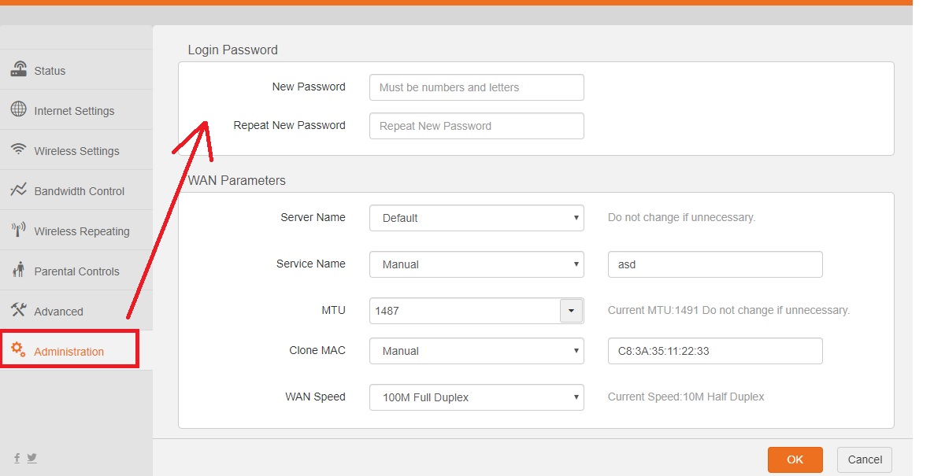Click the orange OK button
The height and width of the screenshot is (476, 934).
click(x=795, y=459)
